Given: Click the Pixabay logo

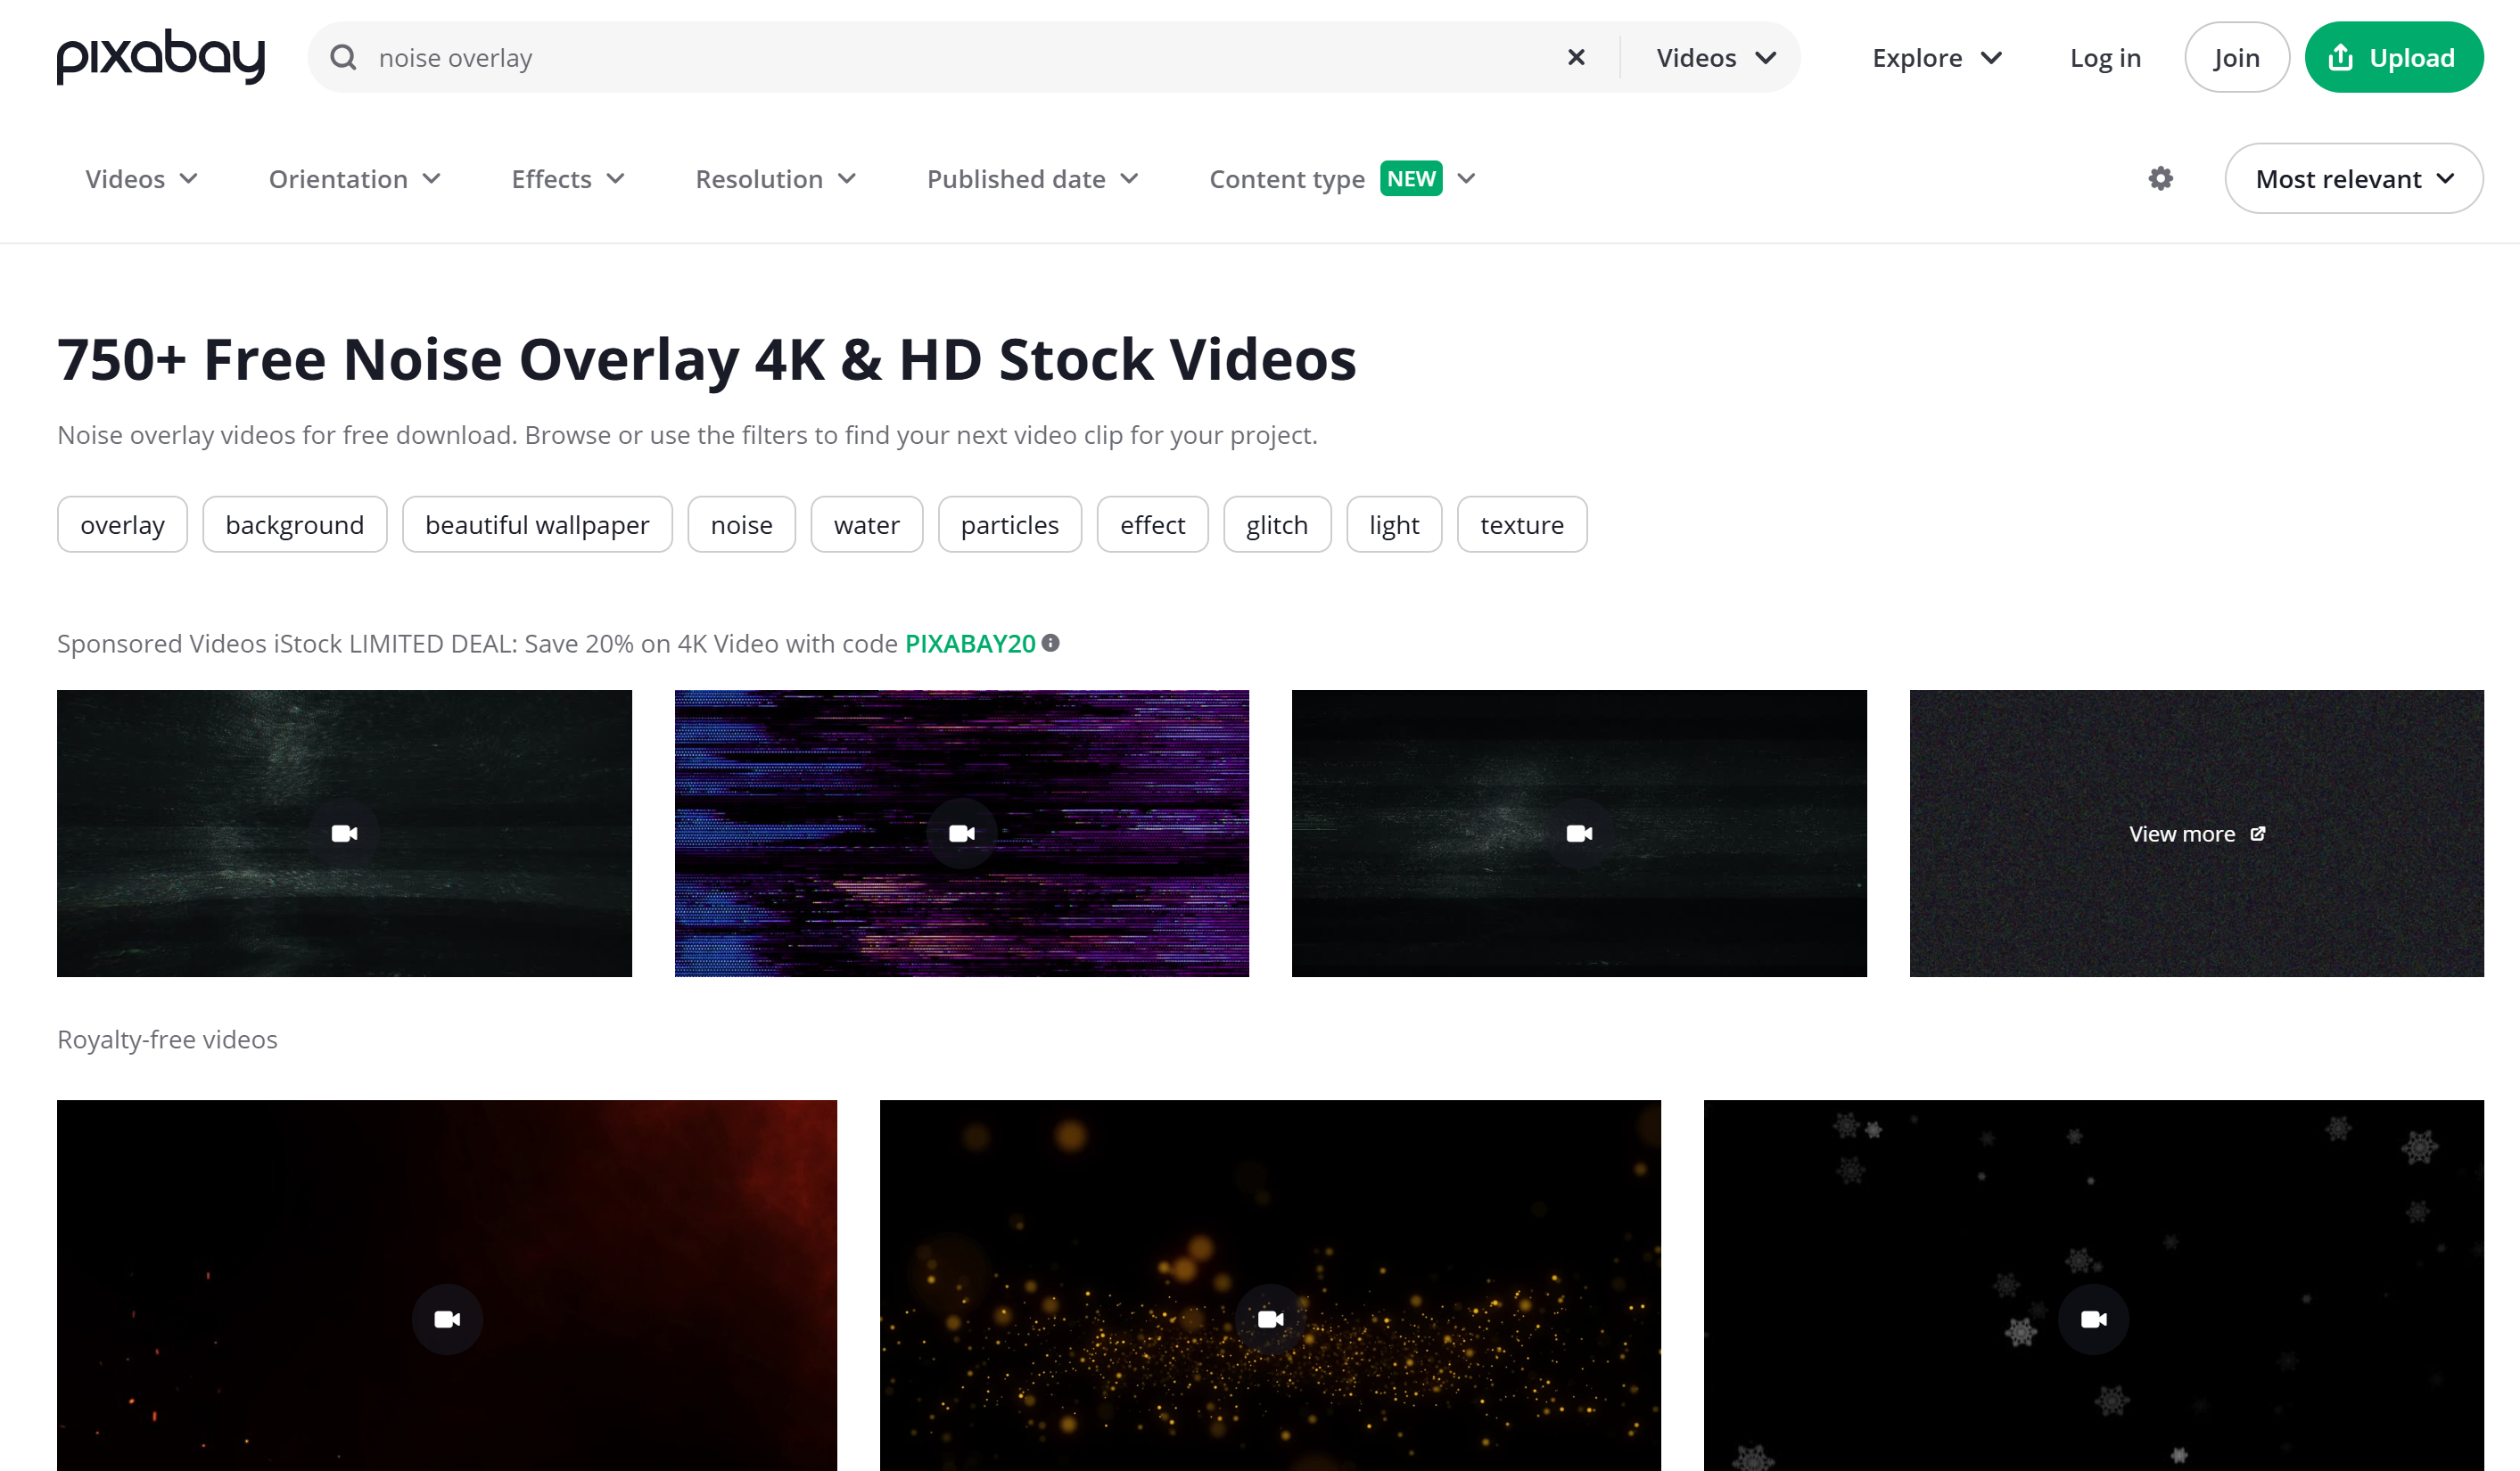Looking at the screenshot, I should pos(160,57).
